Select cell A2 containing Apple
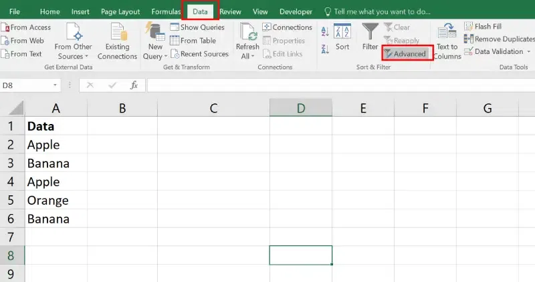The height and width of the screenshot is (282, 535). 56,145
